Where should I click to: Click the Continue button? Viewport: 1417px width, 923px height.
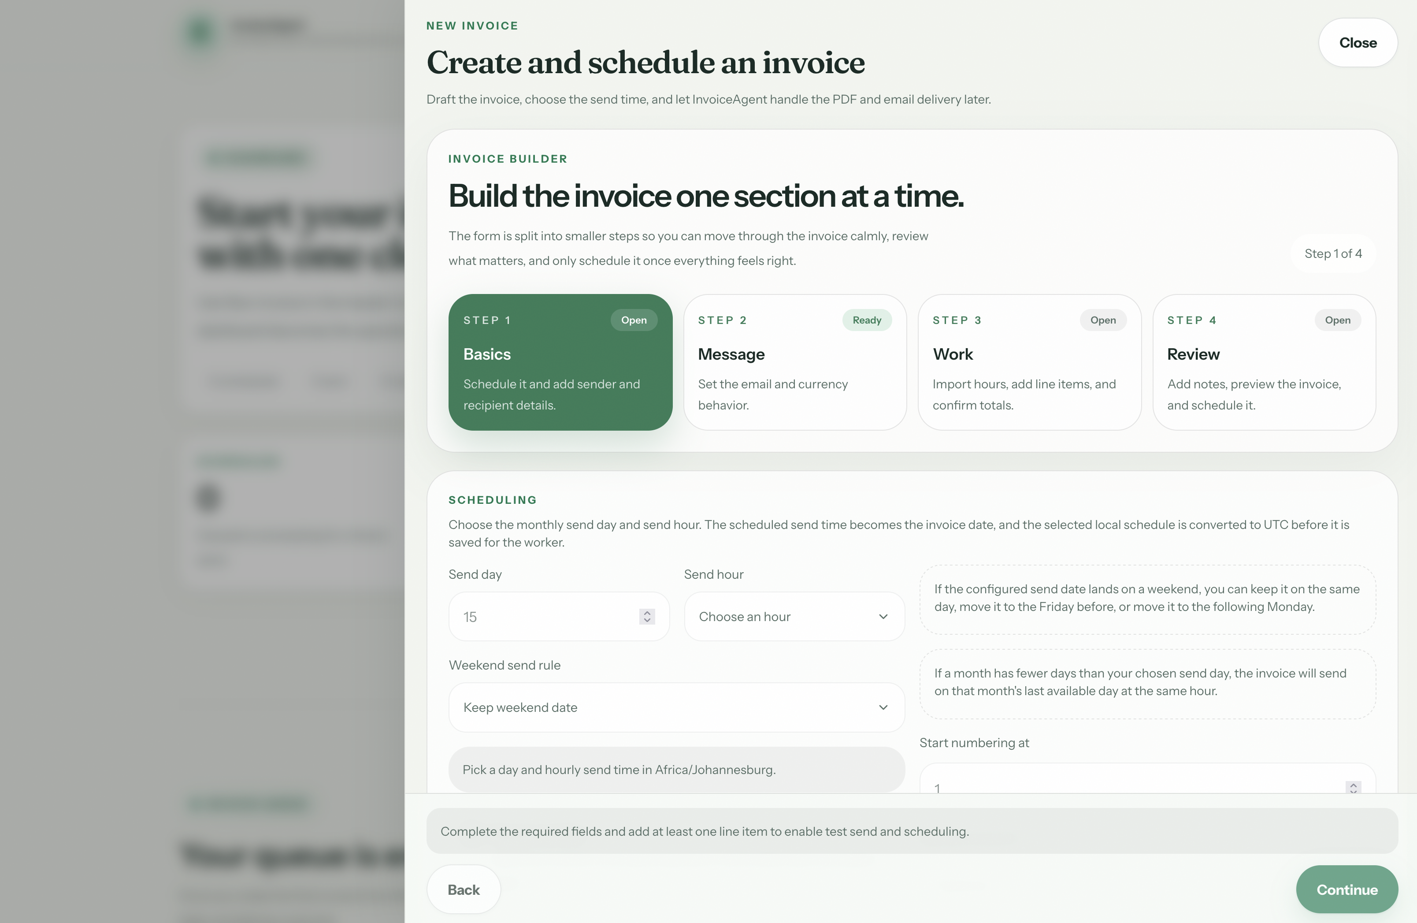point(1347,889)
